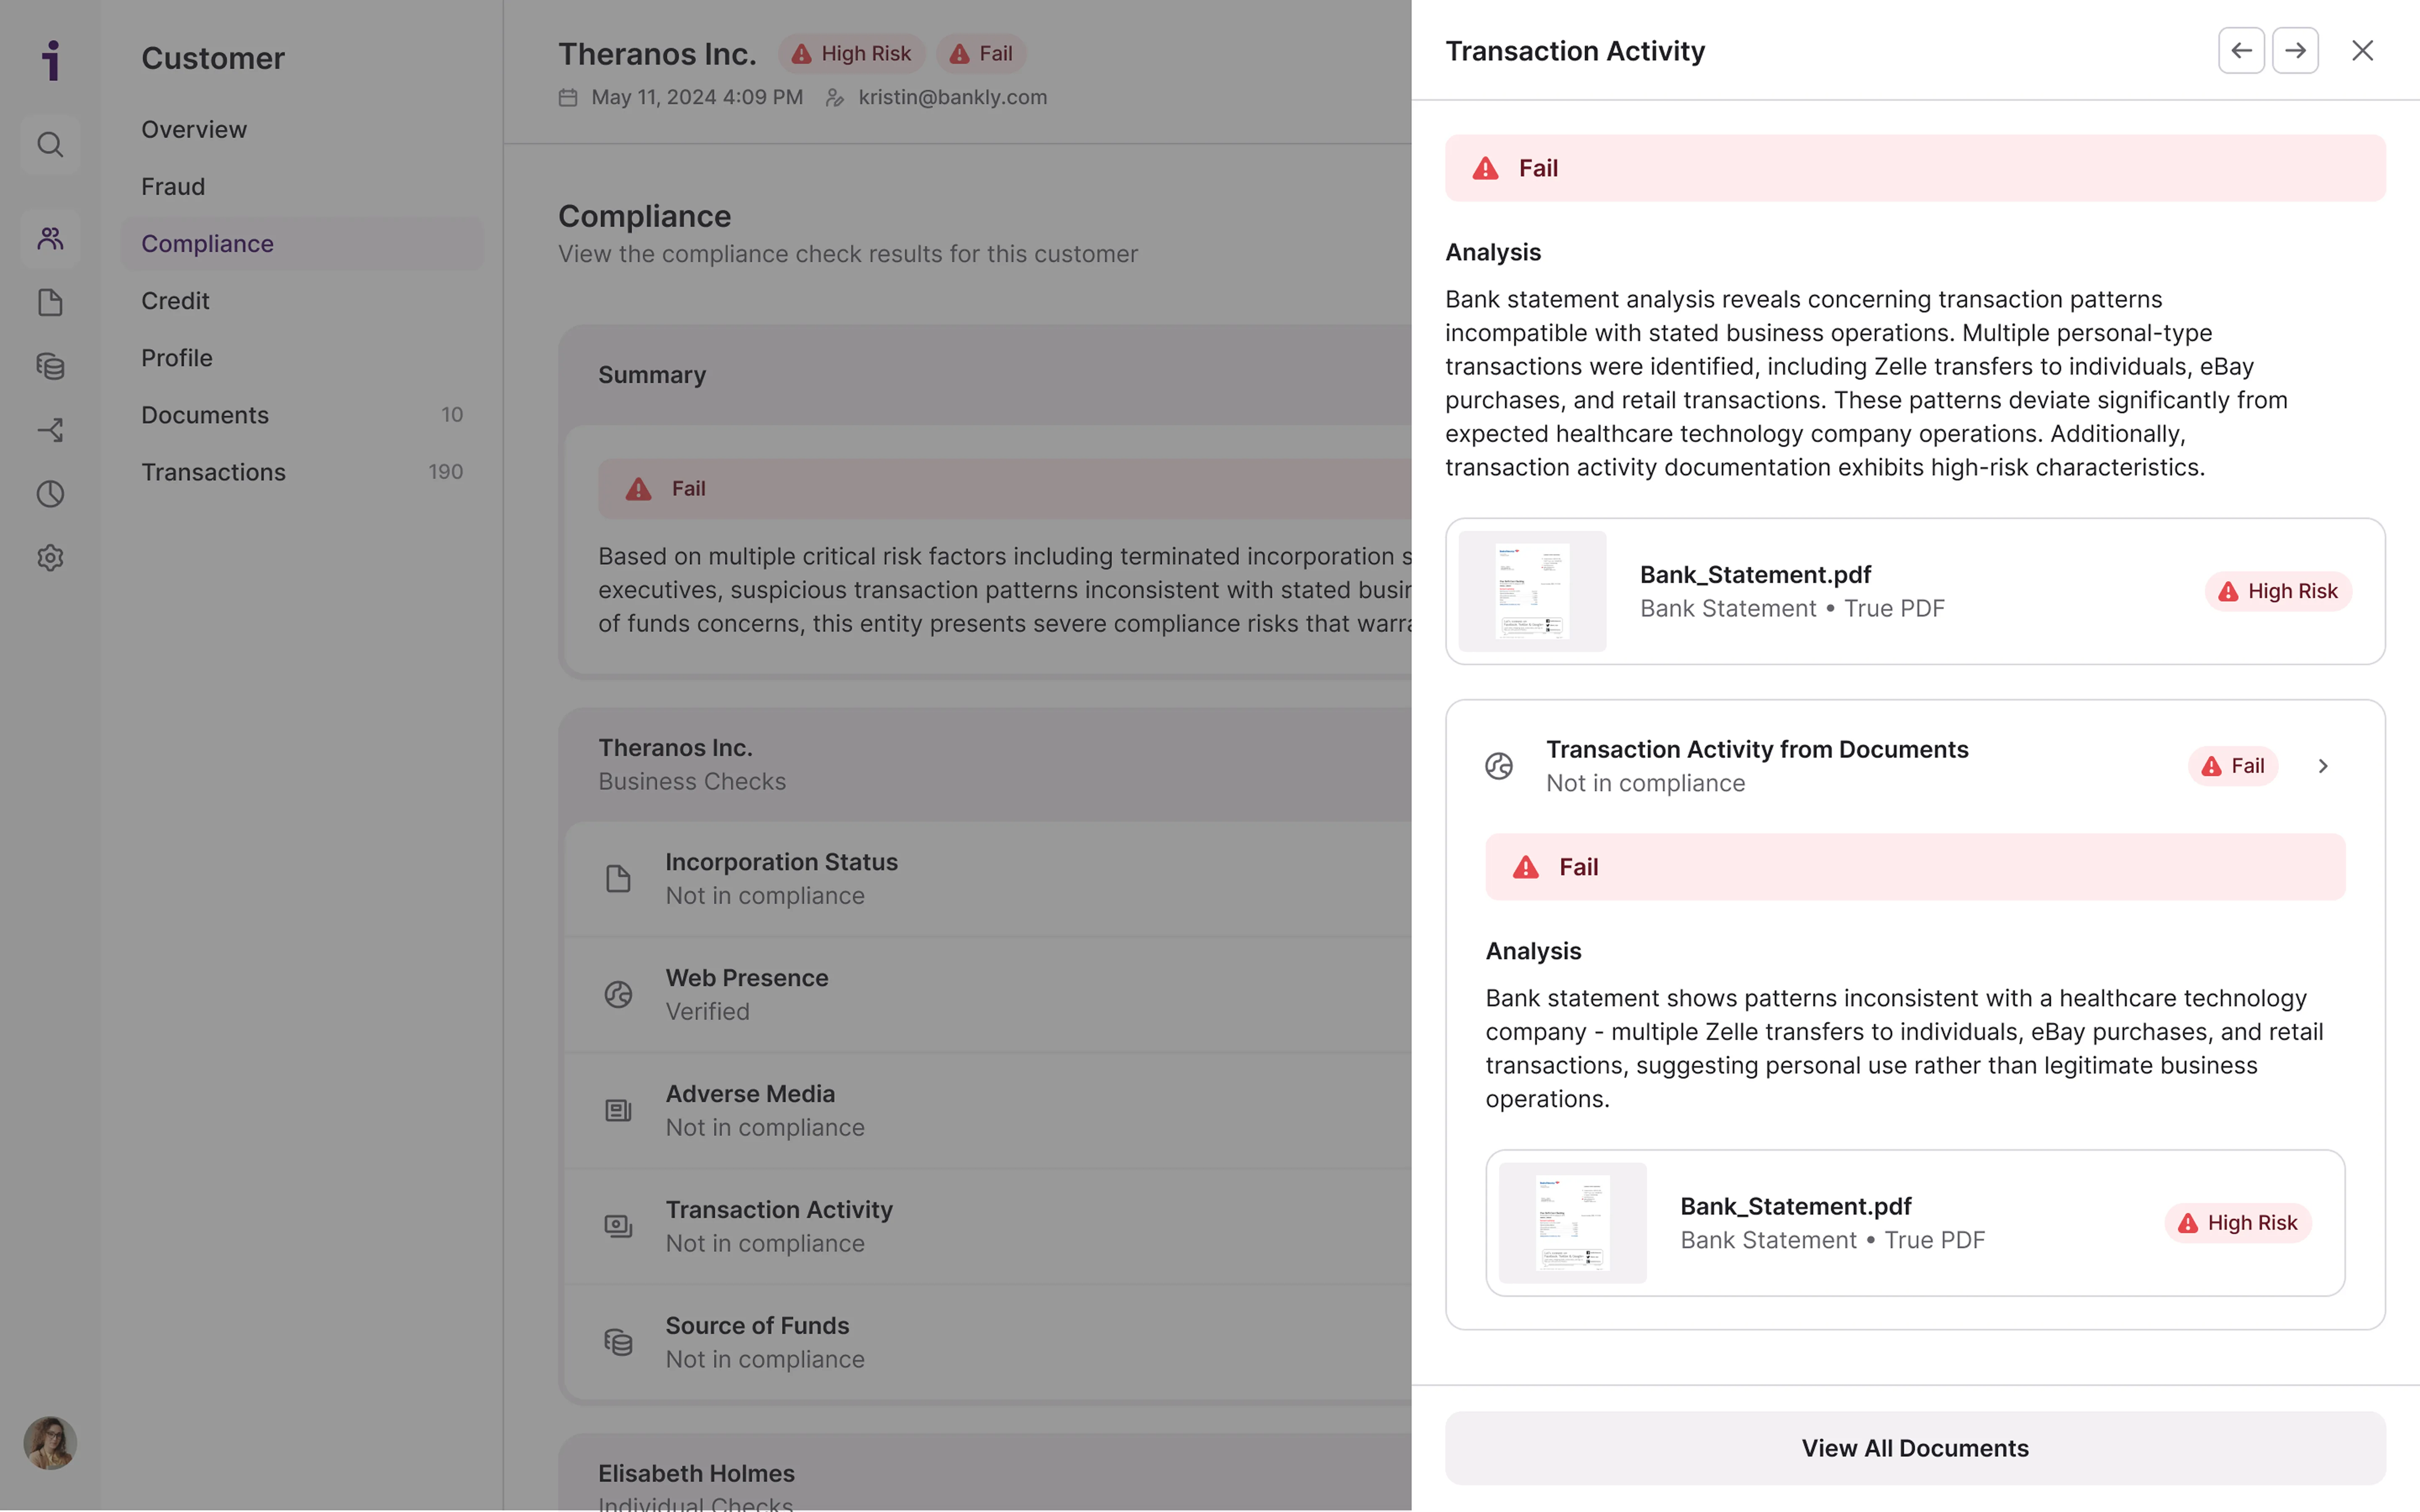Click the Transaction Activity row icon
This screenshot has width=2420, height=1512.
(x=618, y=1226)
